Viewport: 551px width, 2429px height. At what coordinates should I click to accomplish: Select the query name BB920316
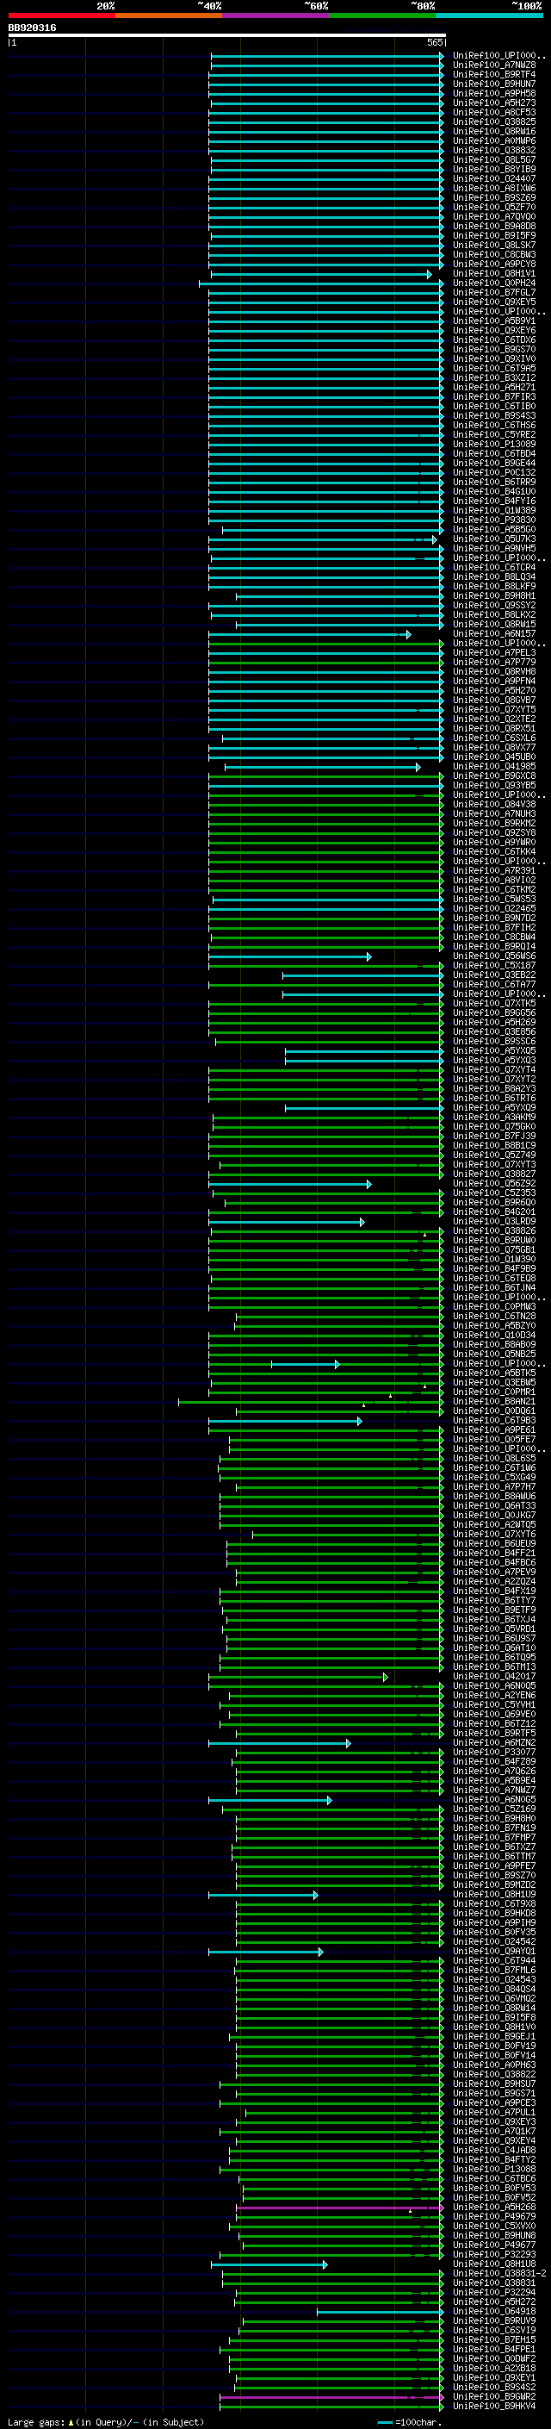(32, 28)
